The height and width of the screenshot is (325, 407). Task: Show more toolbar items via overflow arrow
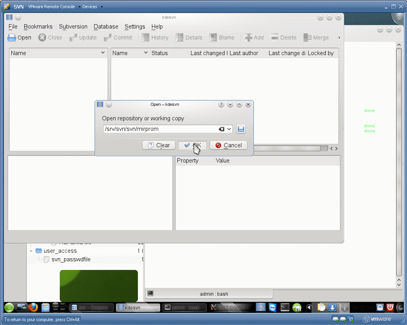click(339, 37)
